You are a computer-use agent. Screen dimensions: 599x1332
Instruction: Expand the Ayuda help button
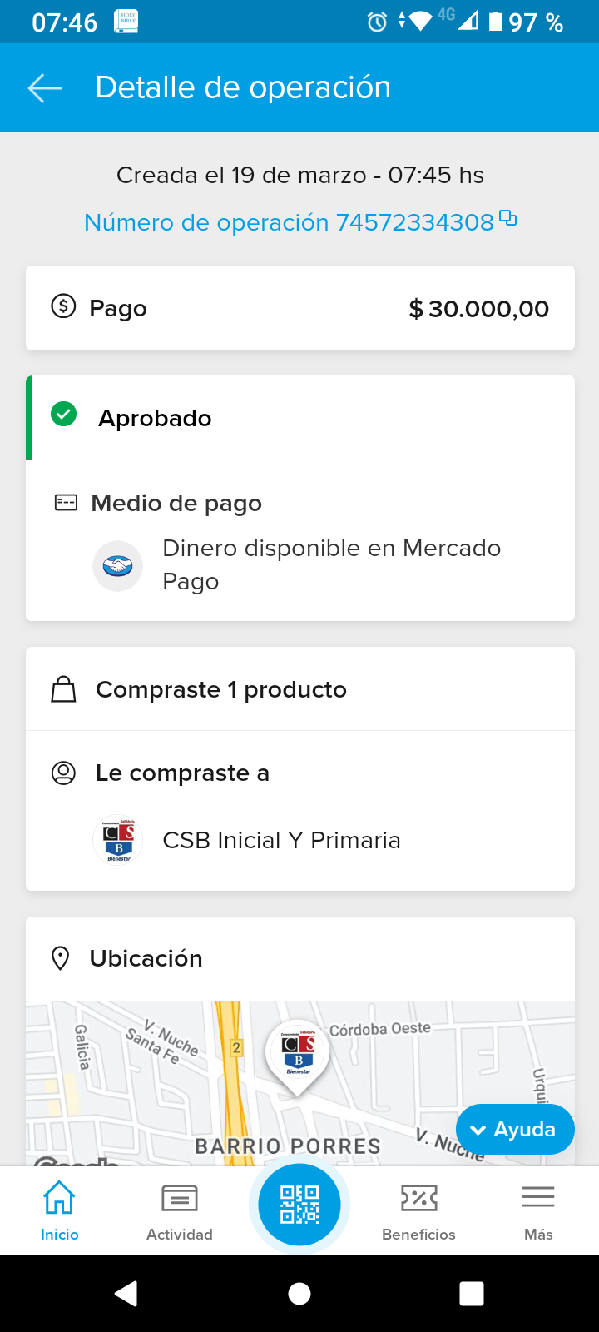coord(515,1130)
